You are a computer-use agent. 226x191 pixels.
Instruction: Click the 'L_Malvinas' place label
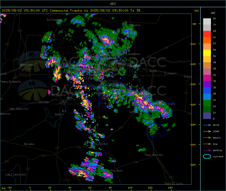click(99, 93)
